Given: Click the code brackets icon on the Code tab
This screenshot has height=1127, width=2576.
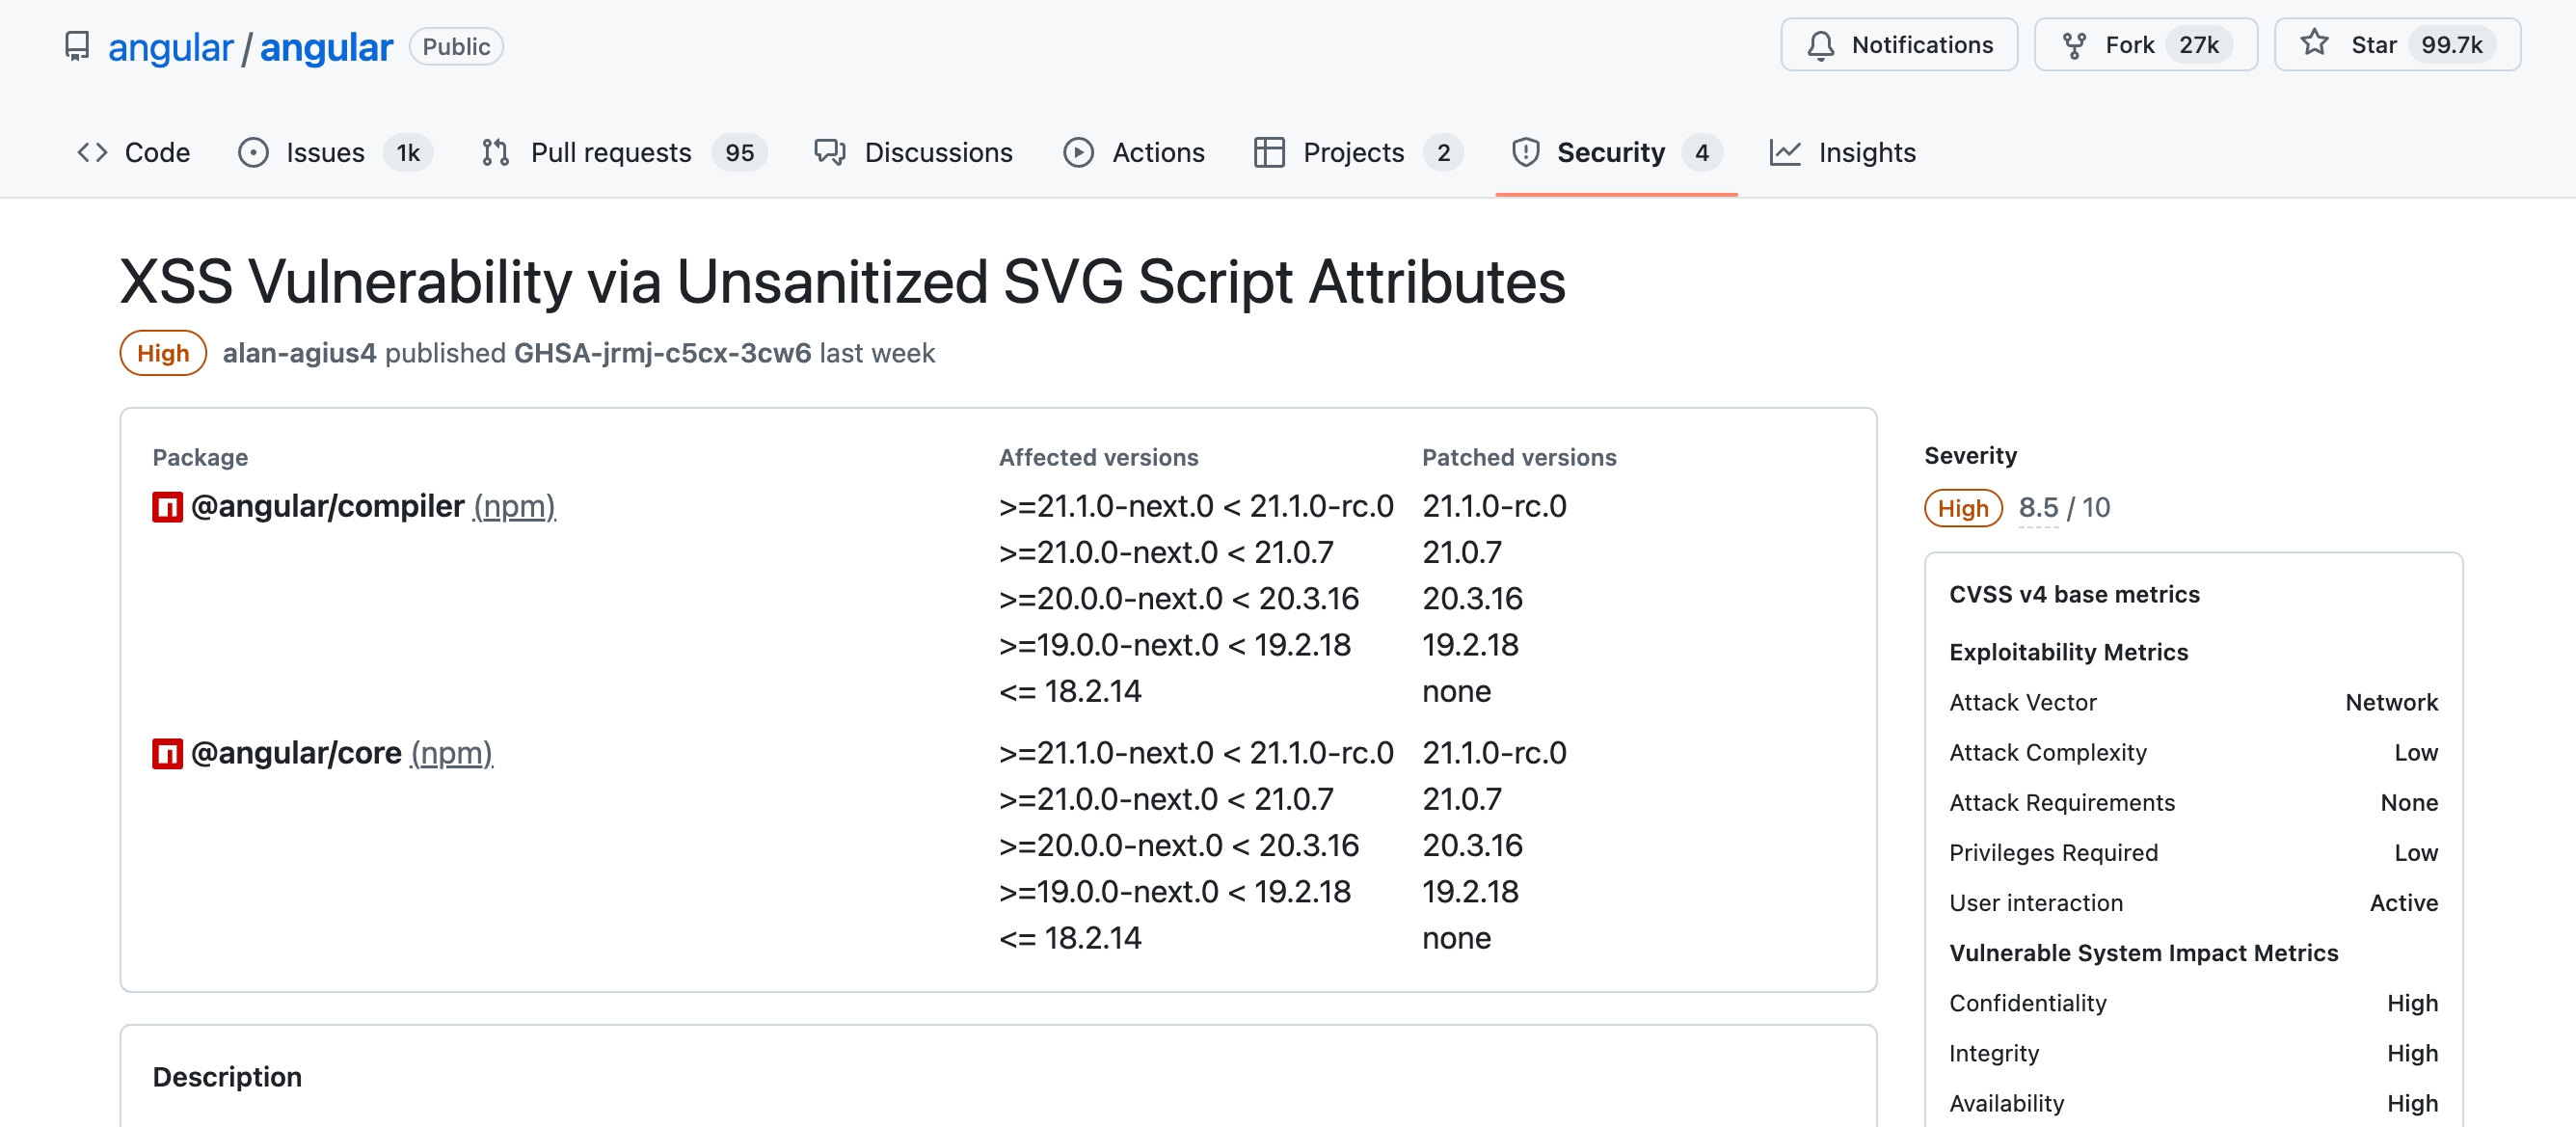Looking at the screenshot, I should 93,152.
